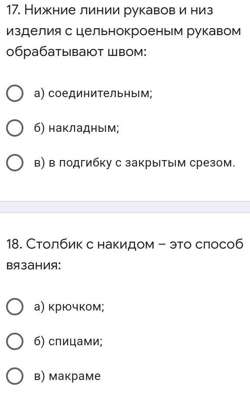Mark radio option 'в) в подгибку с закрытым срезом'
Image resolution: width=250 pixels, height=393 pixels.
click(x=15, y=163)
